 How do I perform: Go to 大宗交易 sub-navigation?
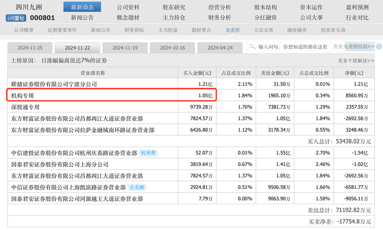click(263, 30)
